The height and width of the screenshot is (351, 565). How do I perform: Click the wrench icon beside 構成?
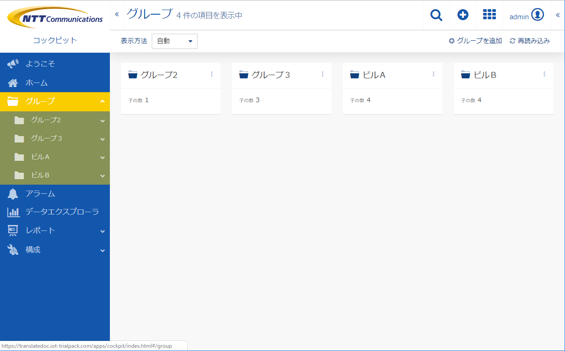[x=13, y=250]
